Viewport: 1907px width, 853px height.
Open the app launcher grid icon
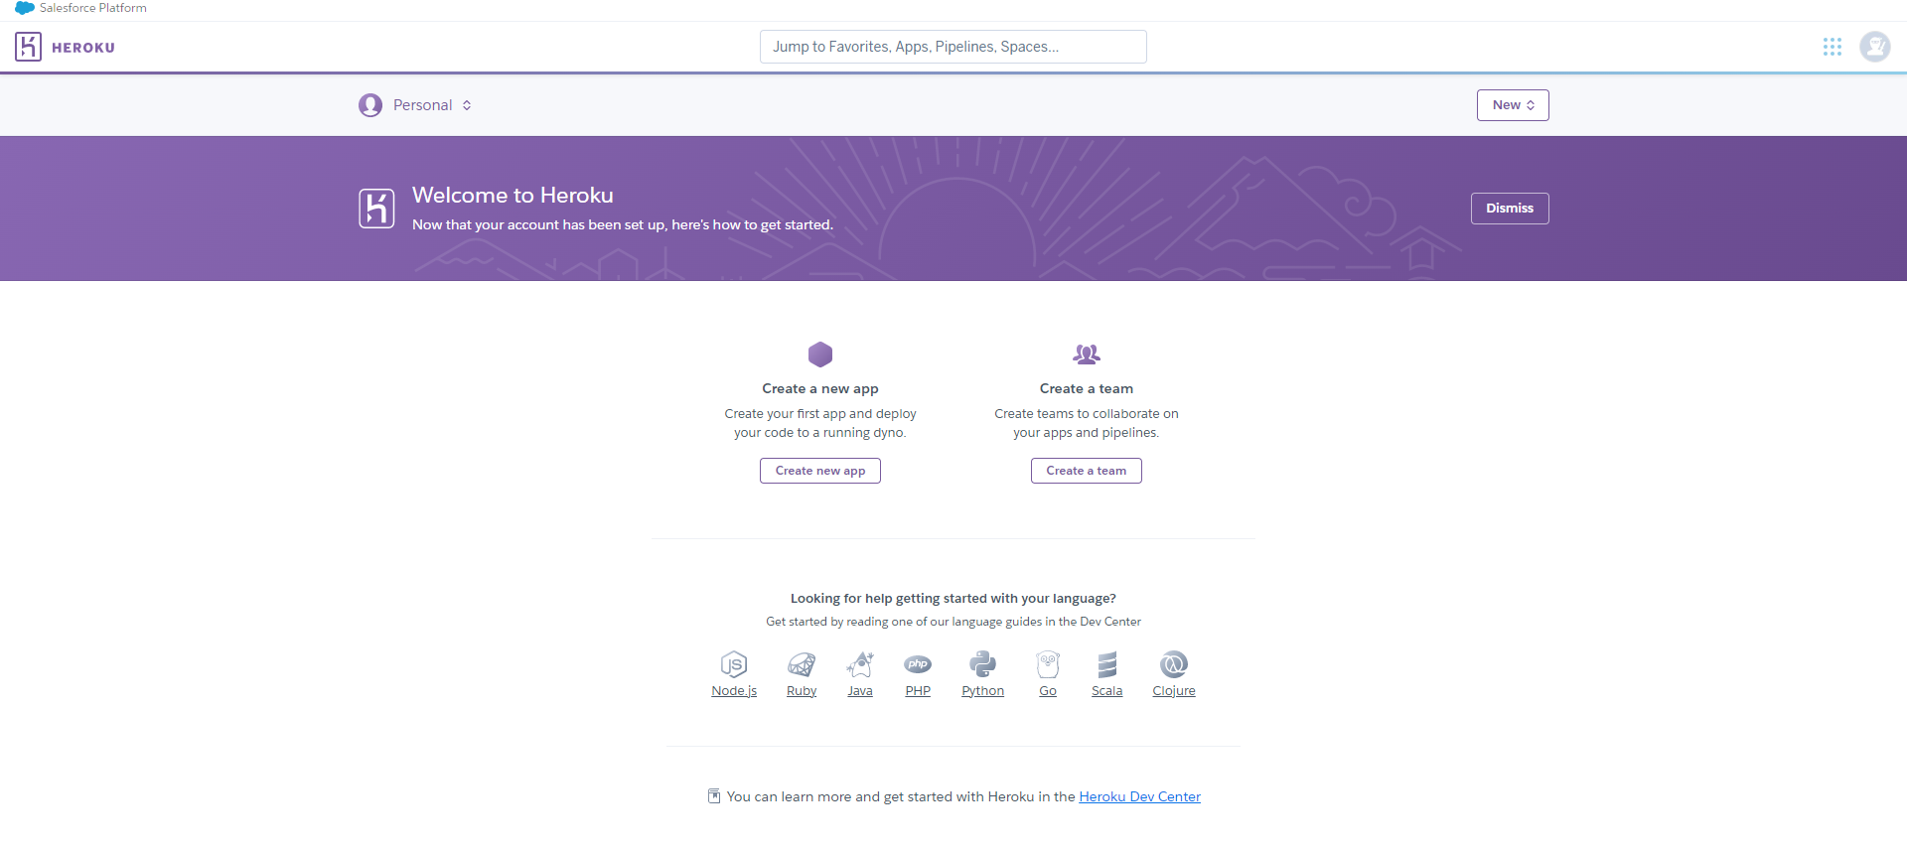pos(1833,47)
